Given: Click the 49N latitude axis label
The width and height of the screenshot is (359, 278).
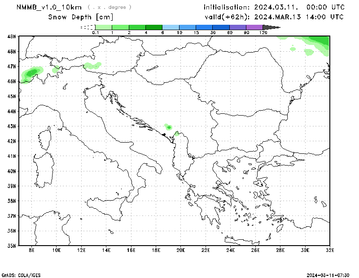Looking at the screenshot, I should (13, 36).
